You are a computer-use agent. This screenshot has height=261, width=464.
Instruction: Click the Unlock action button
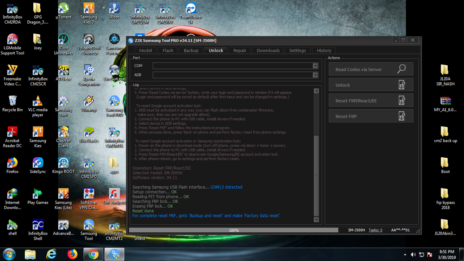click(x=371, y=85)
